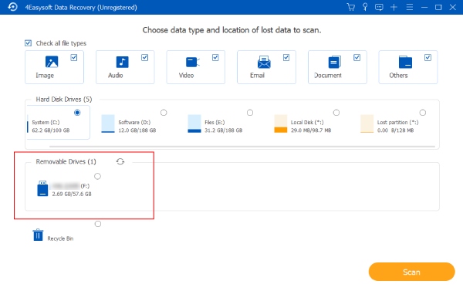This screenshot has height=291, width=463.
Task: Select the Local Disk (*:) radio button
Action: pyautogui.click(x=336, y=113)
